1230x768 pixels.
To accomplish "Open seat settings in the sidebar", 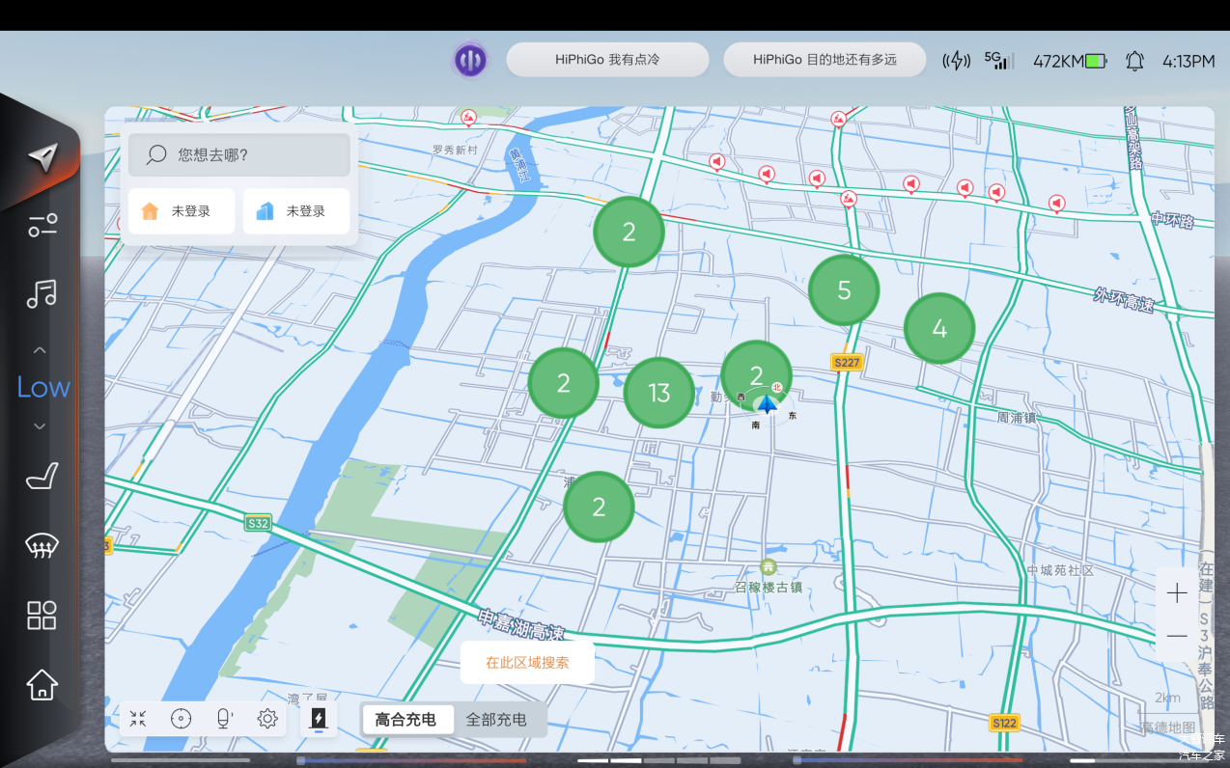I will [x=42, y=476].
